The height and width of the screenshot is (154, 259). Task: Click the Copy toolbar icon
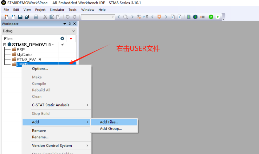(x=52, y=17)
